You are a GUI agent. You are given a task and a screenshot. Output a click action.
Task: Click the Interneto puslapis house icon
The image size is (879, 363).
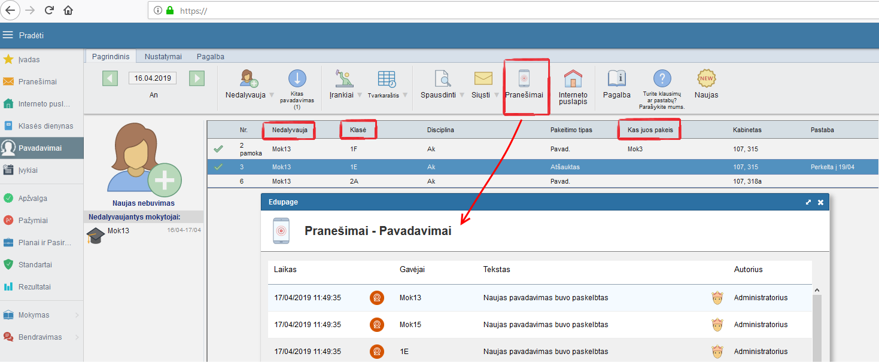coord(573,80)
